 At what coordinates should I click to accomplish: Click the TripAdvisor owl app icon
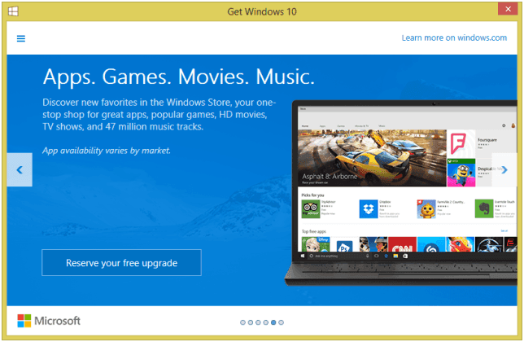(x=311, y=208)
